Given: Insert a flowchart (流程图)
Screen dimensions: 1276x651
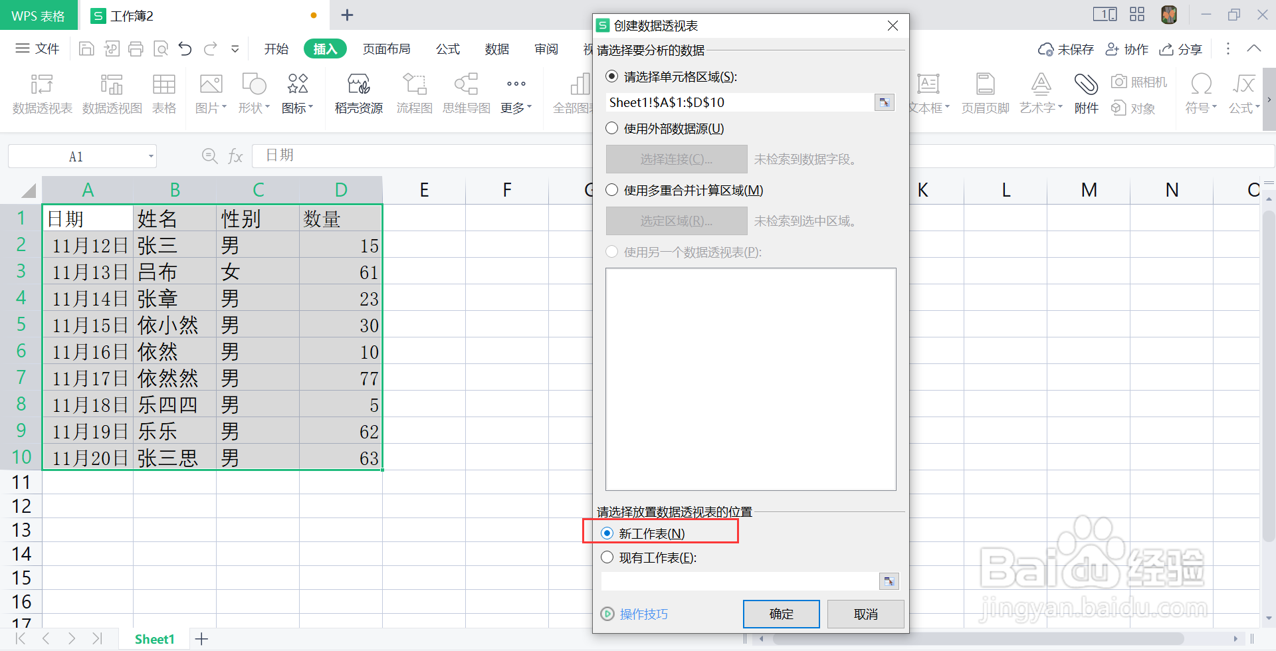Looking at the screenshot, I should pyautogui.click(x=414, y=93).
